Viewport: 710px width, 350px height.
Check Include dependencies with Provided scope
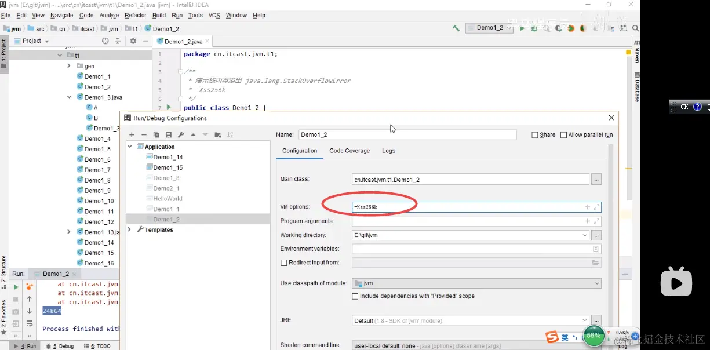pos(355,296)
